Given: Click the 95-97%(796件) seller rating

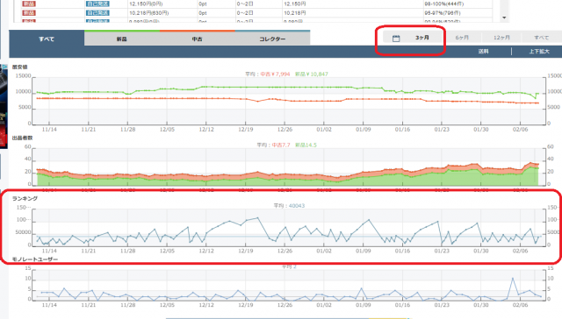Looking at the screenshot, I should pos(443,13).
